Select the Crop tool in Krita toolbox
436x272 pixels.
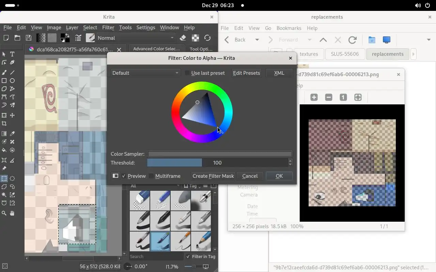point(4,124)
